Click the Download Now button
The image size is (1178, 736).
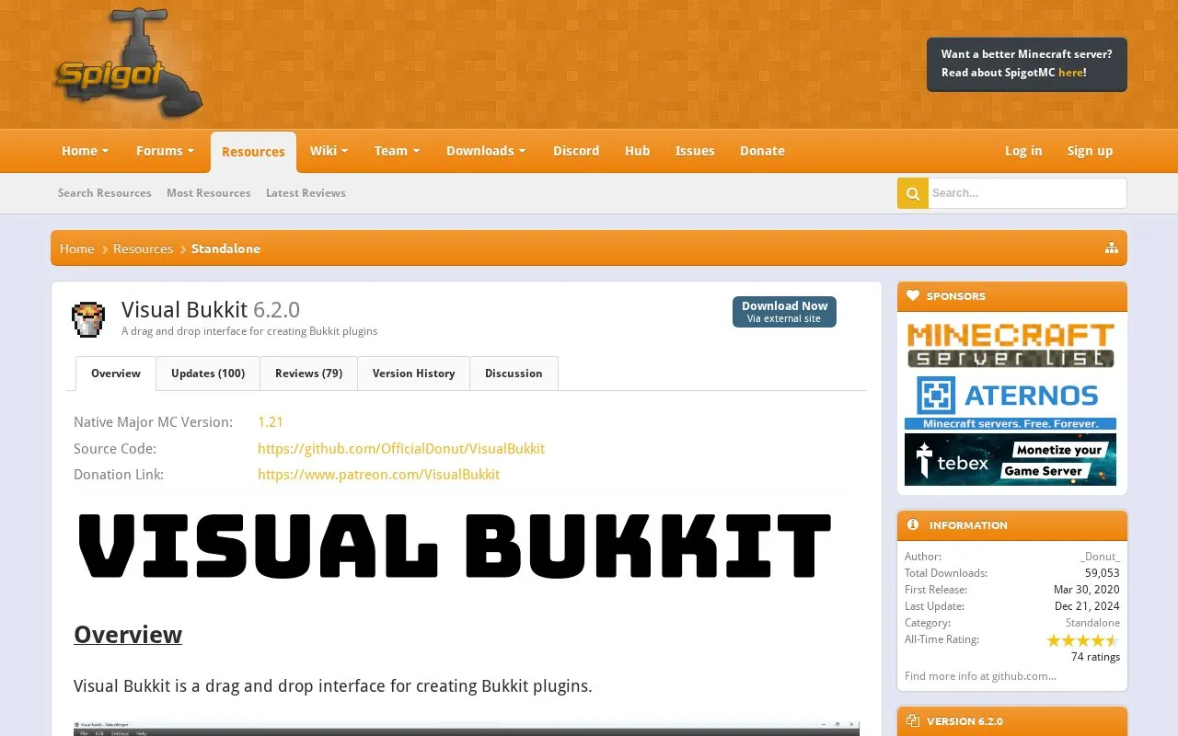pyautogui.click(x=784, y=311)
